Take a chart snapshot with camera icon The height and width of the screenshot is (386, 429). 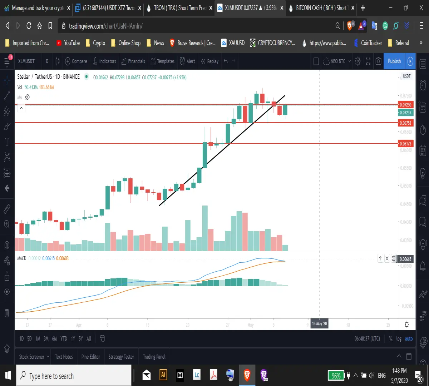tap(378, 61)
